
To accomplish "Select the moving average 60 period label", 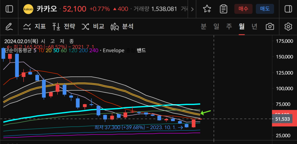I will click(64, 51).
